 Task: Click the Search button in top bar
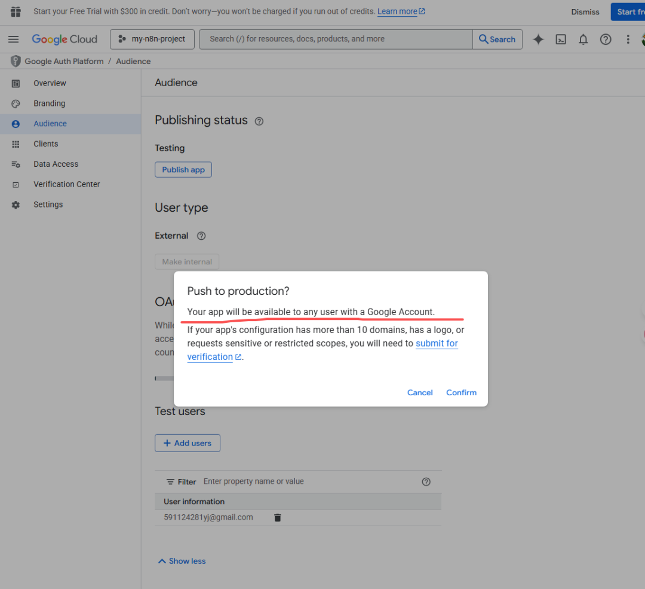(x=497, y=39)
